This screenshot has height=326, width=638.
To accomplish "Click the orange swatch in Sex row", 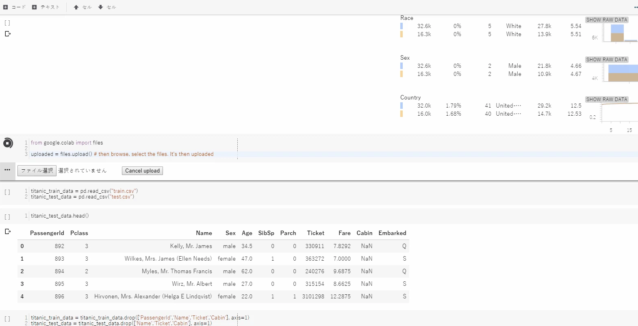I will tap(401, 74).
